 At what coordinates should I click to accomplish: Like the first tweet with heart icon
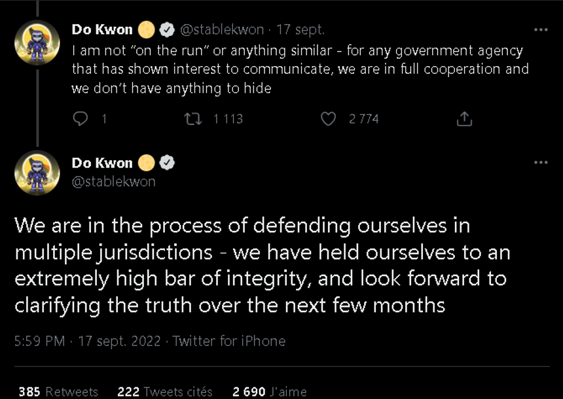pos(329,118)
